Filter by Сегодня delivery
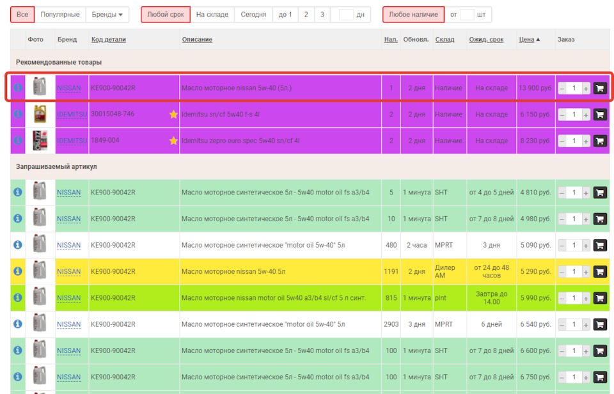Screen dimensions: 614x394 click(x=253, y=15)
